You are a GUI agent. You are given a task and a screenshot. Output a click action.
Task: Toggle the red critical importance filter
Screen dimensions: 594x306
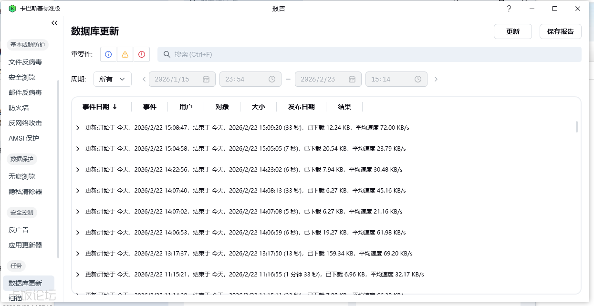coord(142,54)
